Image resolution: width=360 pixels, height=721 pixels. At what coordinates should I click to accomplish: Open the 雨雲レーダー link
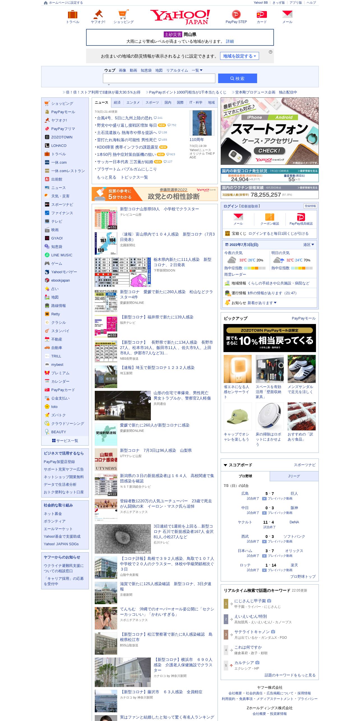235,274
